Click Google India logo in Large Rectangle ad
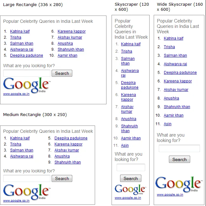The width and height of the screenshot is (206, 206). click(x=26, y=85)
